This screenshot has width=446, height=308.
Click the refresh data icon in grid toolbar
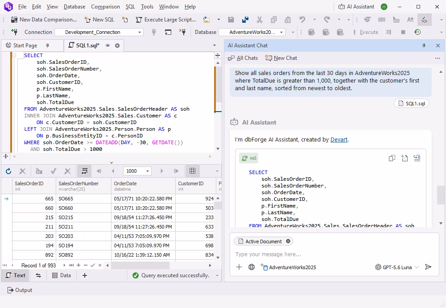pos(8,171)
